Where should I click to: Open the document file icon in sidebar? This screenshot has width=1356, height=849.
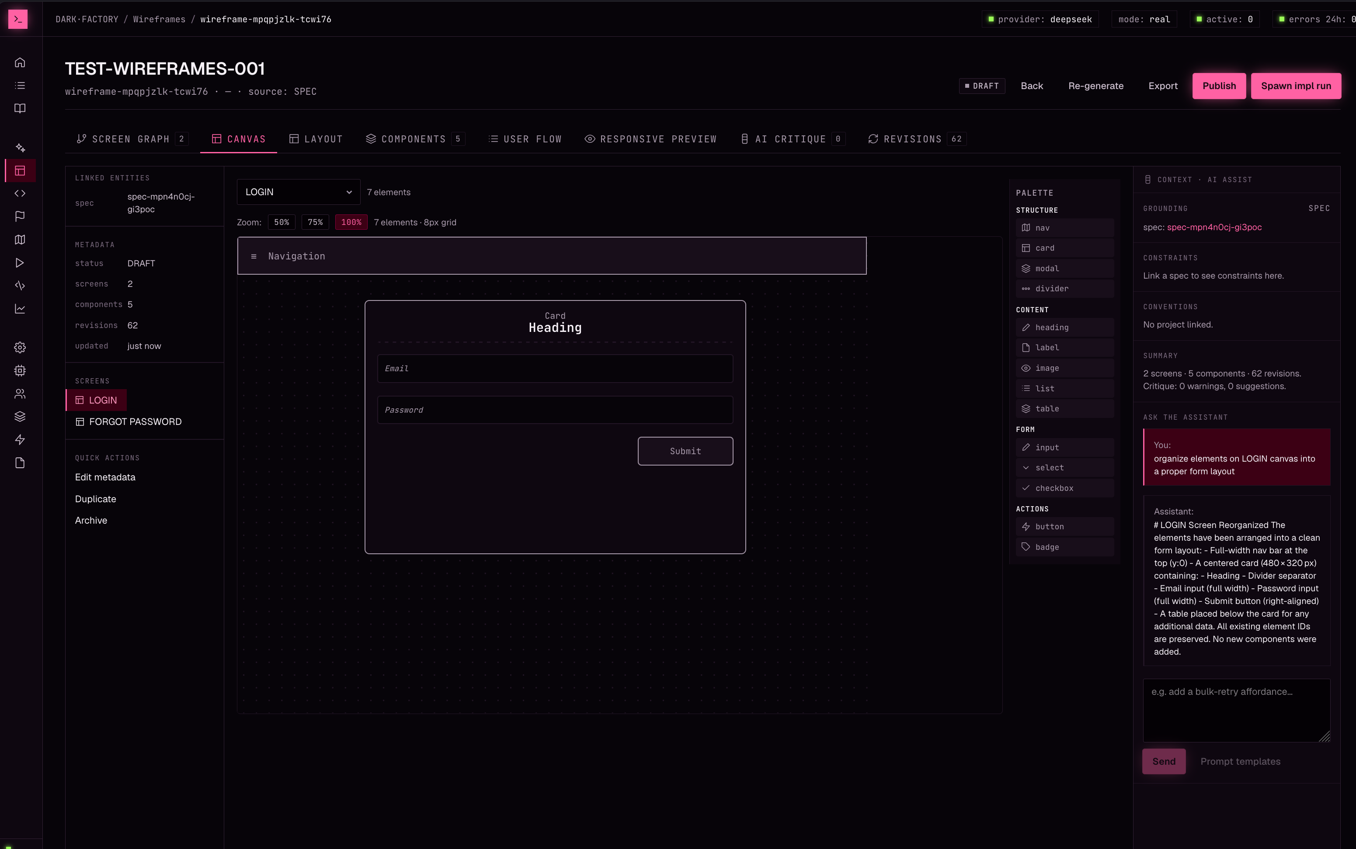[20, 462]
